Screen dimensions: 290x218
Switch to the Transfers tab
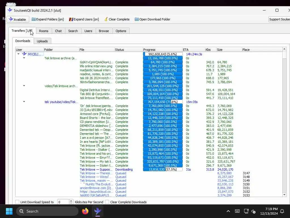22,31
